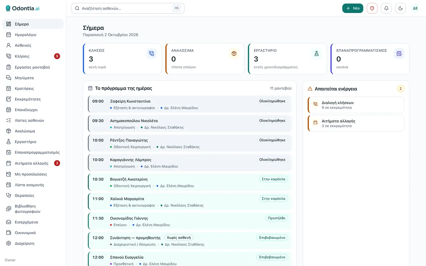Image resolution: width=426 pixels, height=266 pixels.
Task: Click the Odontia.ai tooth logo
Action: [8, 8]
